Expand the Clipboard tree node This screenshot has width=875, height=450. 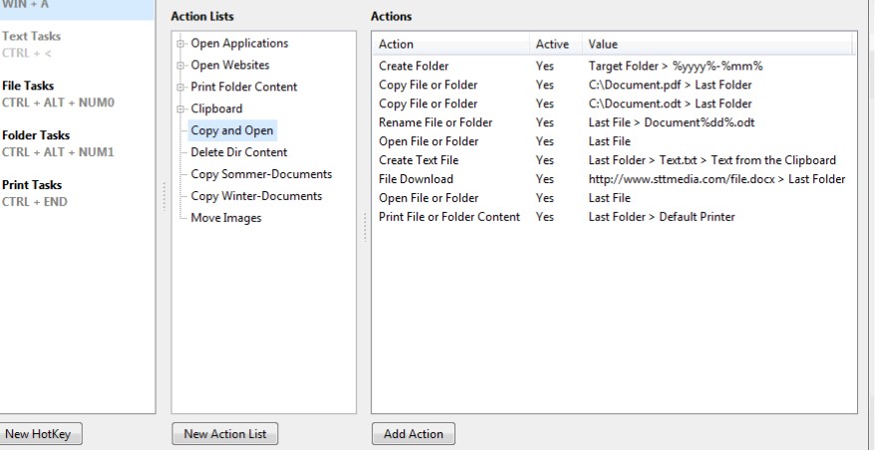(180, 109)
